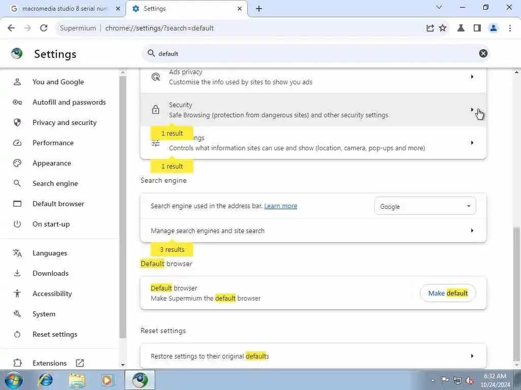Open the tab search chevron in title bar
The image size is (521, 390).
coord(439,7)
